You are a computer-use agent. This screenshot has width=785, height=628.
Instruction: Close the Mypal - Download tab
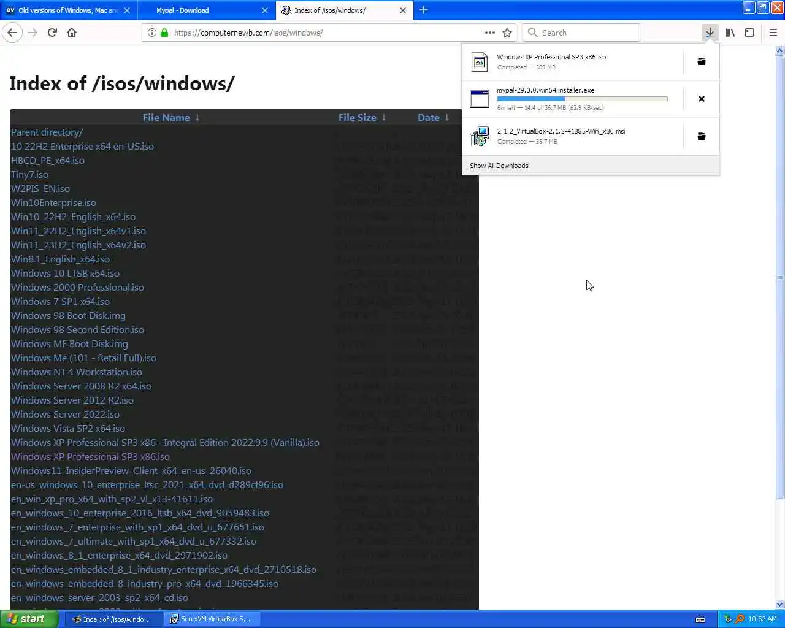pos(265,10)
